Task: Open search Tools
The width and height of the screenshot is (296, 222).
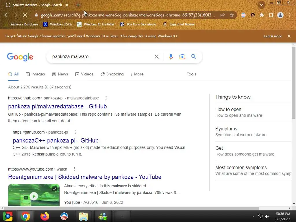Action: 191,74
